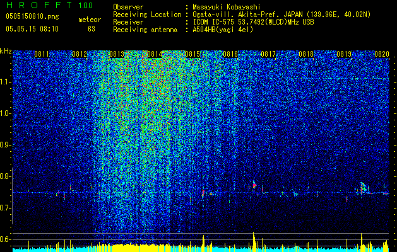
Task: Click the 0.7 frequency axis label
Action: [x=5, y=208]
